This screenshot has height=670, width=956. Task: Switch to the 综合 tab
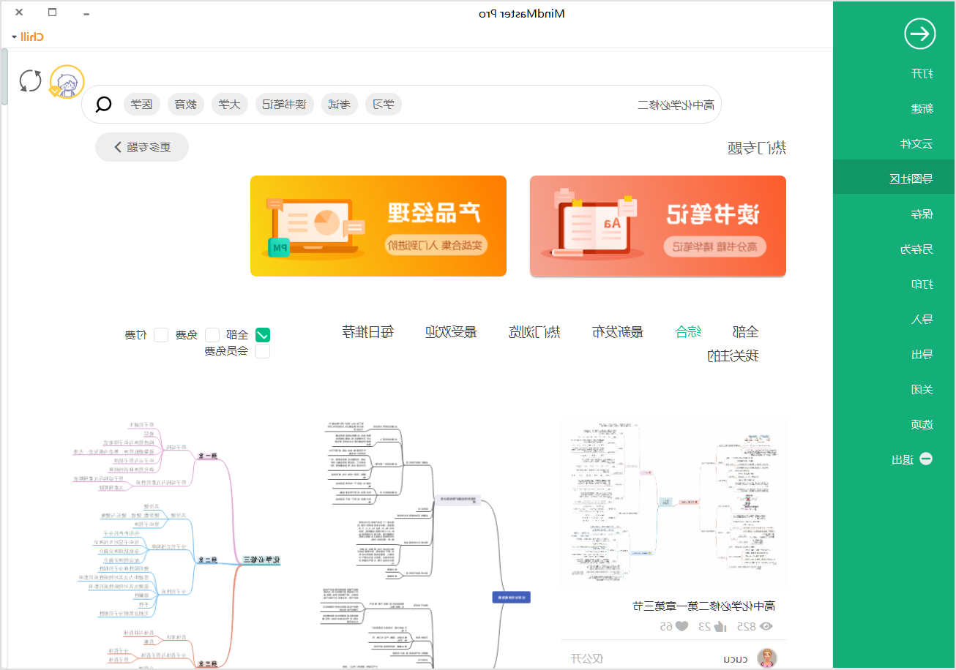688,331
